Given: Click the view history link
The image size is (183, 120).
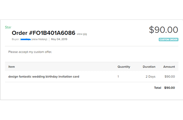Looking at the screenshot, I should (x=39, y=39).
